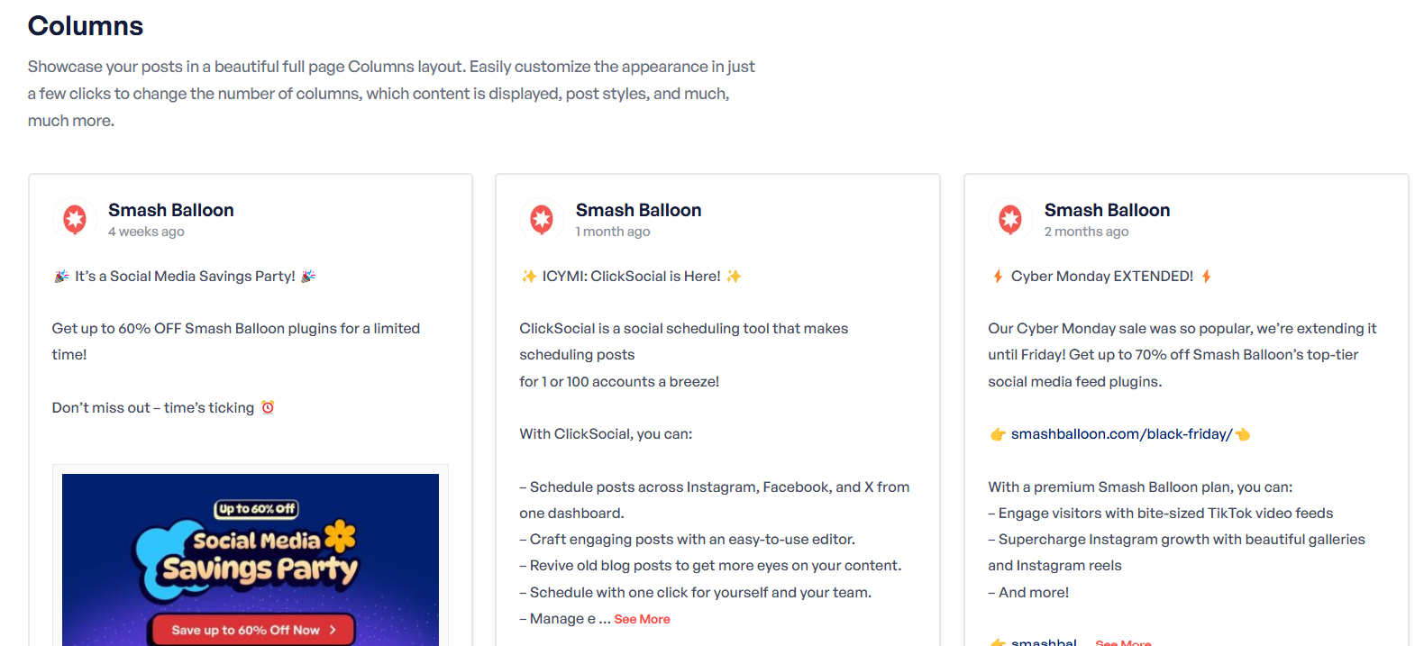Click the 1 month ago timestamp

pos(613,232)
